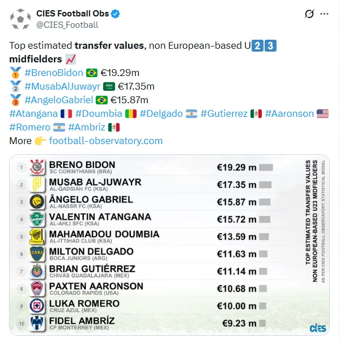The width and height of the screenshot is (340, 342).
Task: Click the #Ambriz hashtag
Action: (x=86, y=127)
